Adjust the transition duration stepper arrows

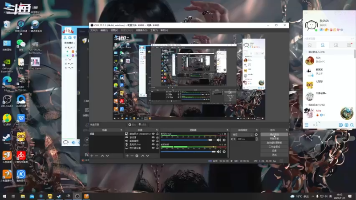[x=257, y=139]
